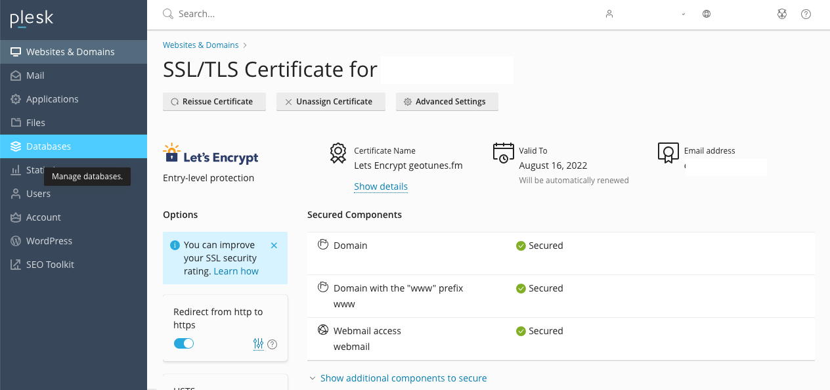Follow the Websites & Domains breadcrumb
The width and height of the screenshot is (830, 390).
201,45
